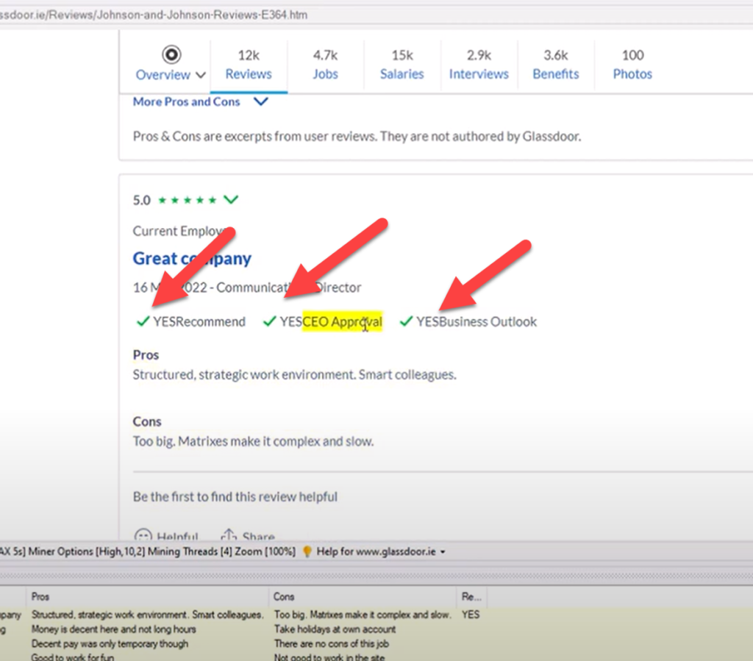Screen dimensions: 753x661
Task: Expand the rating breakdown chevron
Action: pos(232,199)
